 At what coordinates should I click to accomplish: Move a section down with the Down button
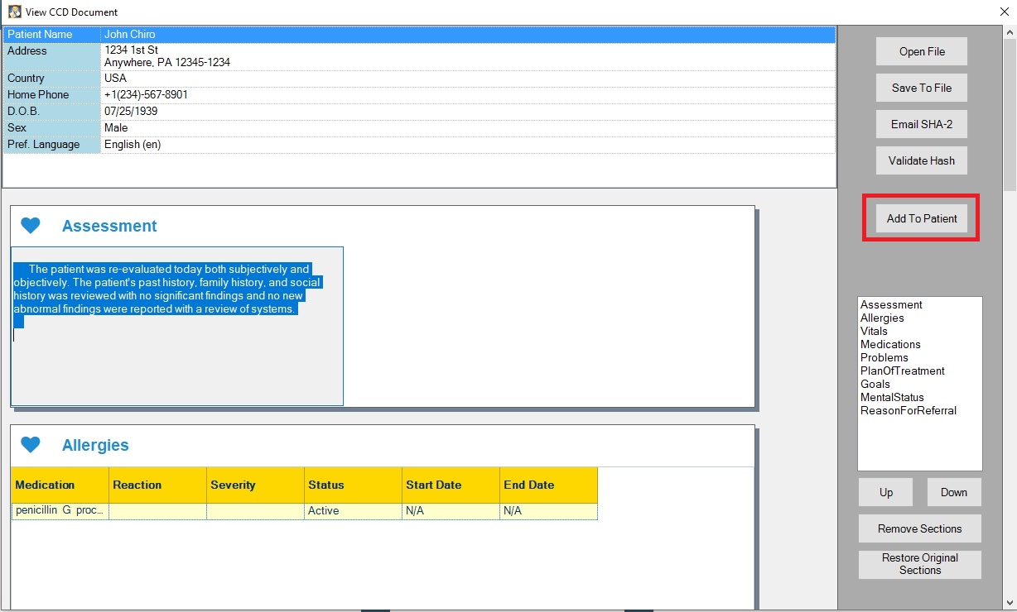tap(953, 492)
